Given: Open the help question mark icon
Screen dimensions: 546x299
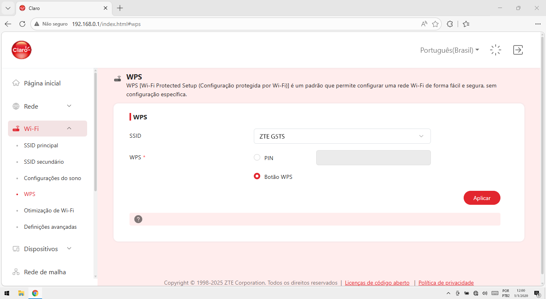Looking at the screenshot, I should pyautogui.click(x=138, y=219).
